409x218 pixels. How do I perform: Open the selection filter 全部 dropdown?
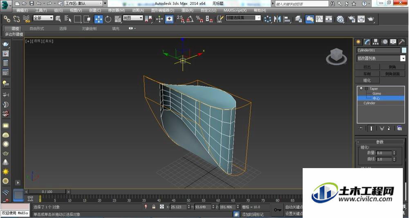pos(43,18)
